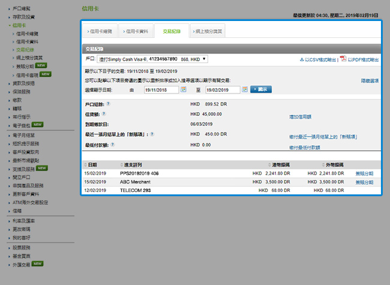Click help icon beside 最低付款額

(112, 145)
